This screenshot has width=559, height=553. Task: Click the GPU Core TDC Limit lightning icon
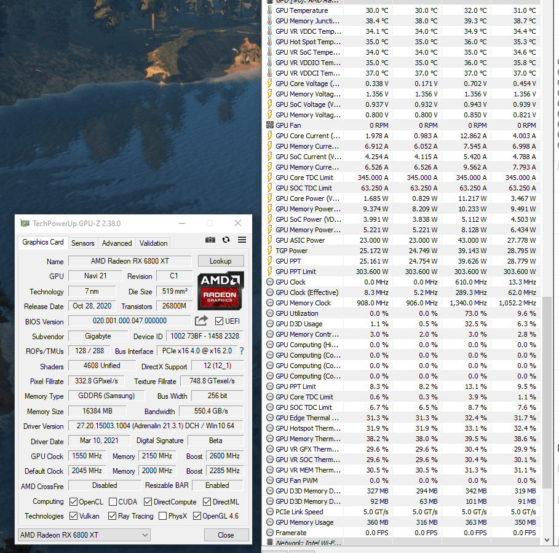click(270, 178)
